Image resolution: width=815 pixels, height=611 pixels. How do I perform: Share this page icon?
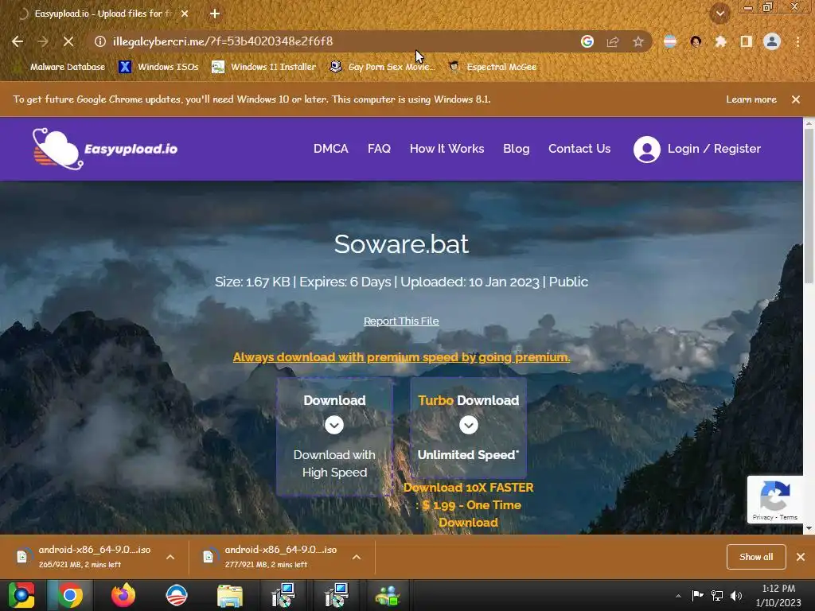[613, 41]
